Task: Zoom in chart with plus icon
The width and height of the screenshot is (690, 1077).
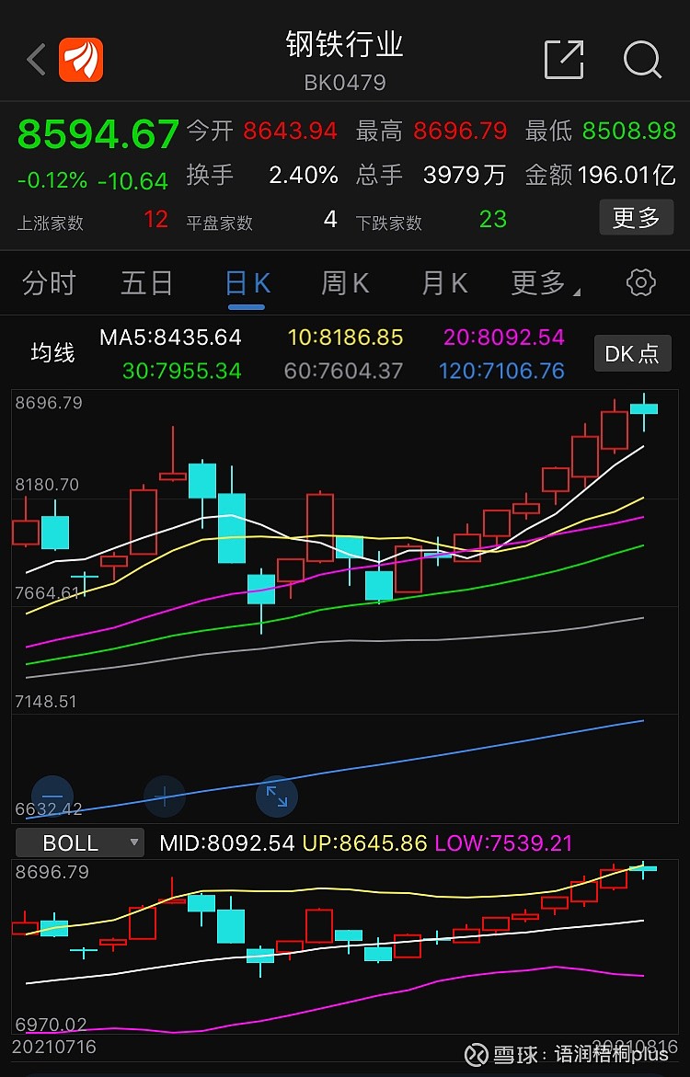Action: tap(165, 796)
